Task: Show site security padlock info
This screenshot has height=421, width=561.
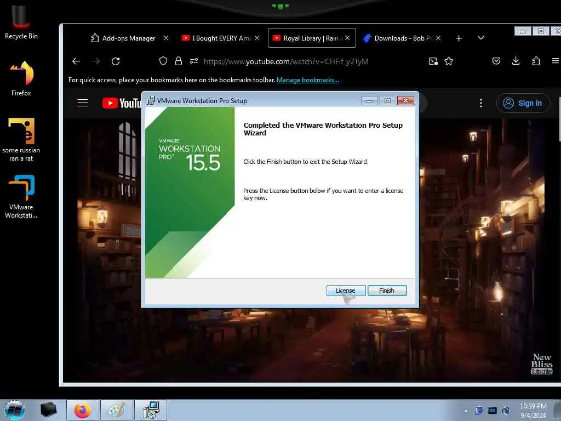Action: (x=179, y=61)
